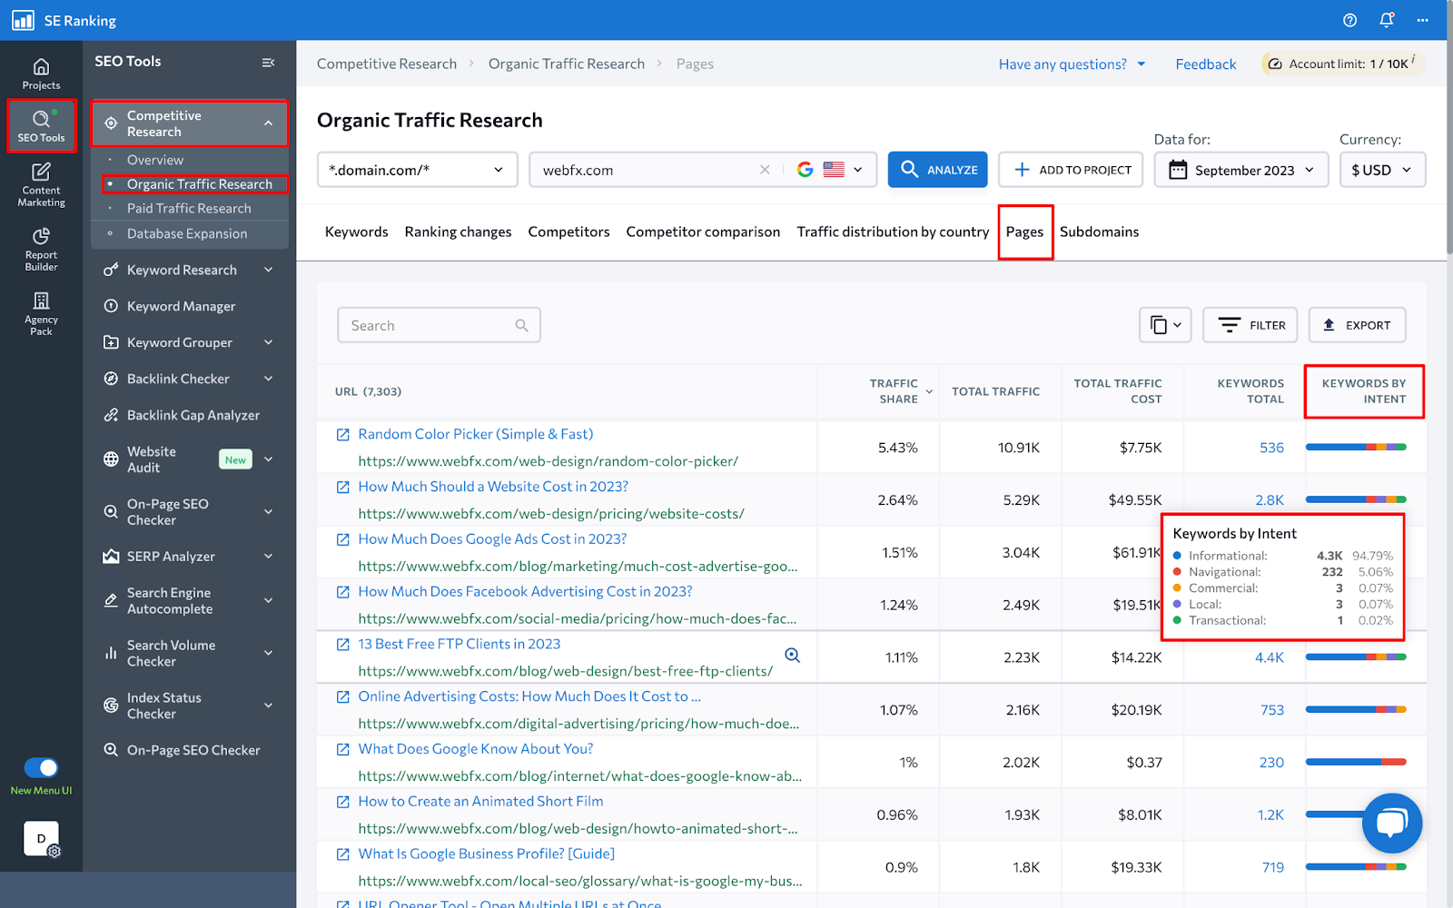
Task: Expand the Keyword Research menu
Action: coord(269,270)
